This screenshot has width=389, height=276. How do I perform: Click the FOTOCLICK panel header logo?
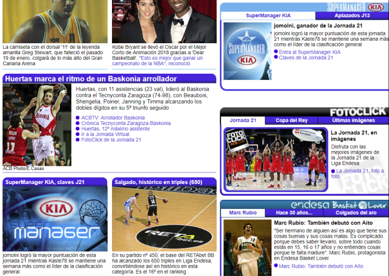coord(358,112)
